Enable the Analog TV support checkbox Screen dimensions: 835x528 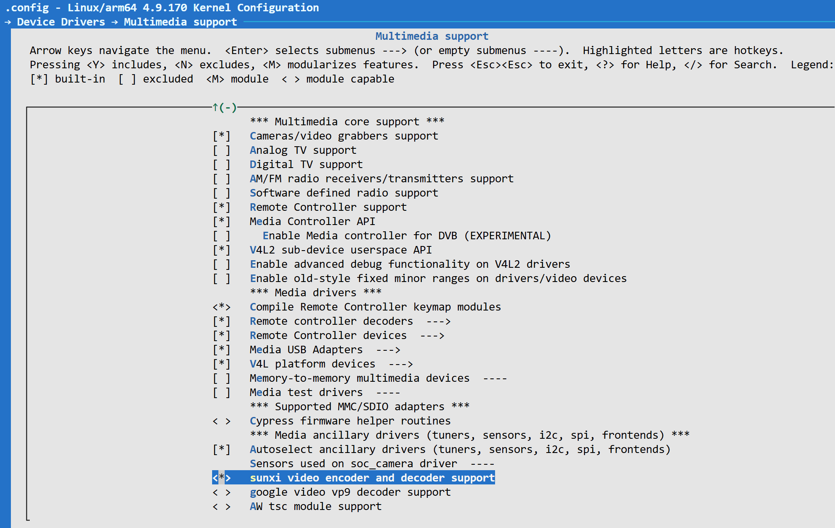tap(221, 150)
